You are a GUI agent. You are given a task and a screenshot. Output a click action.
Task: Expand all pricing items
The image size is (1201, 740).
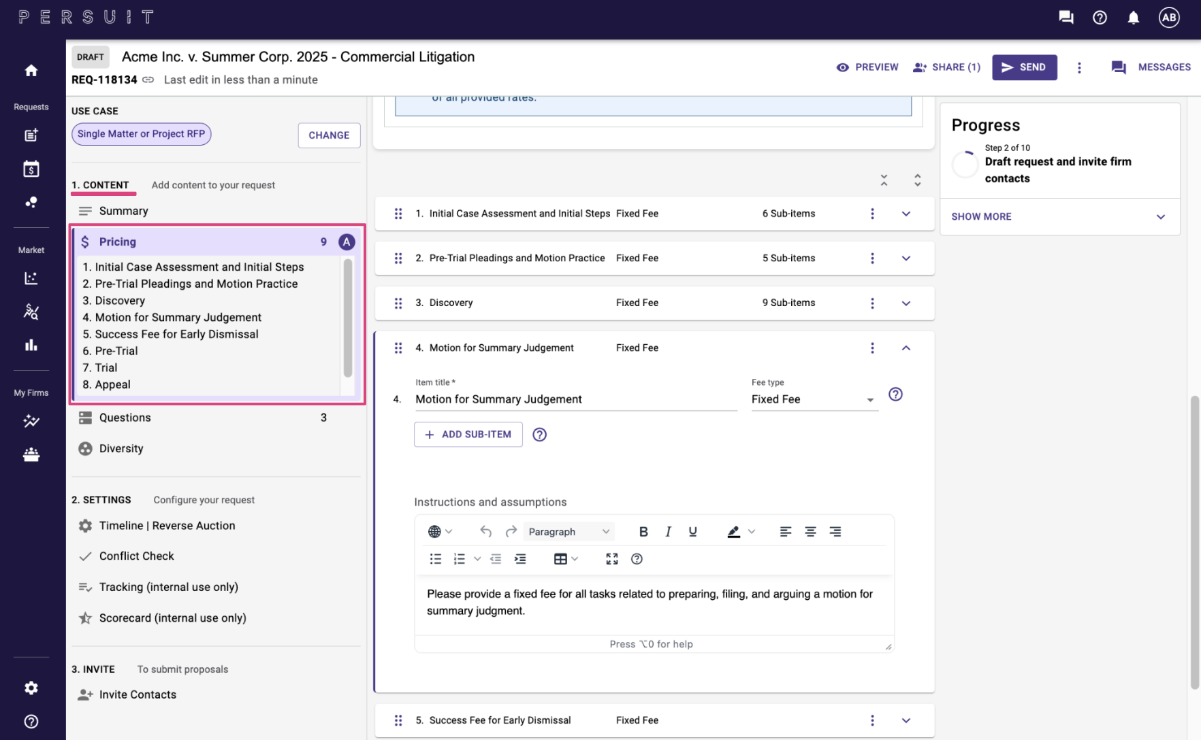click(917, 180)
